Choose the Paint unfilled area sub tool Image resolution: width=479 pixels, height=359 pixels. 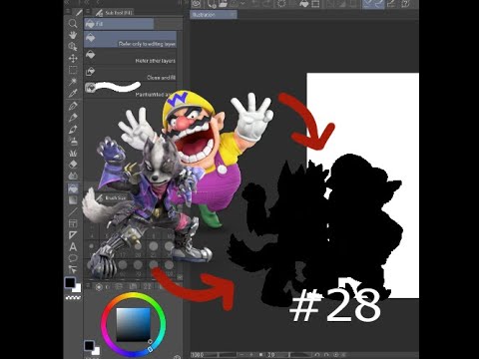(x=130, y=91)
